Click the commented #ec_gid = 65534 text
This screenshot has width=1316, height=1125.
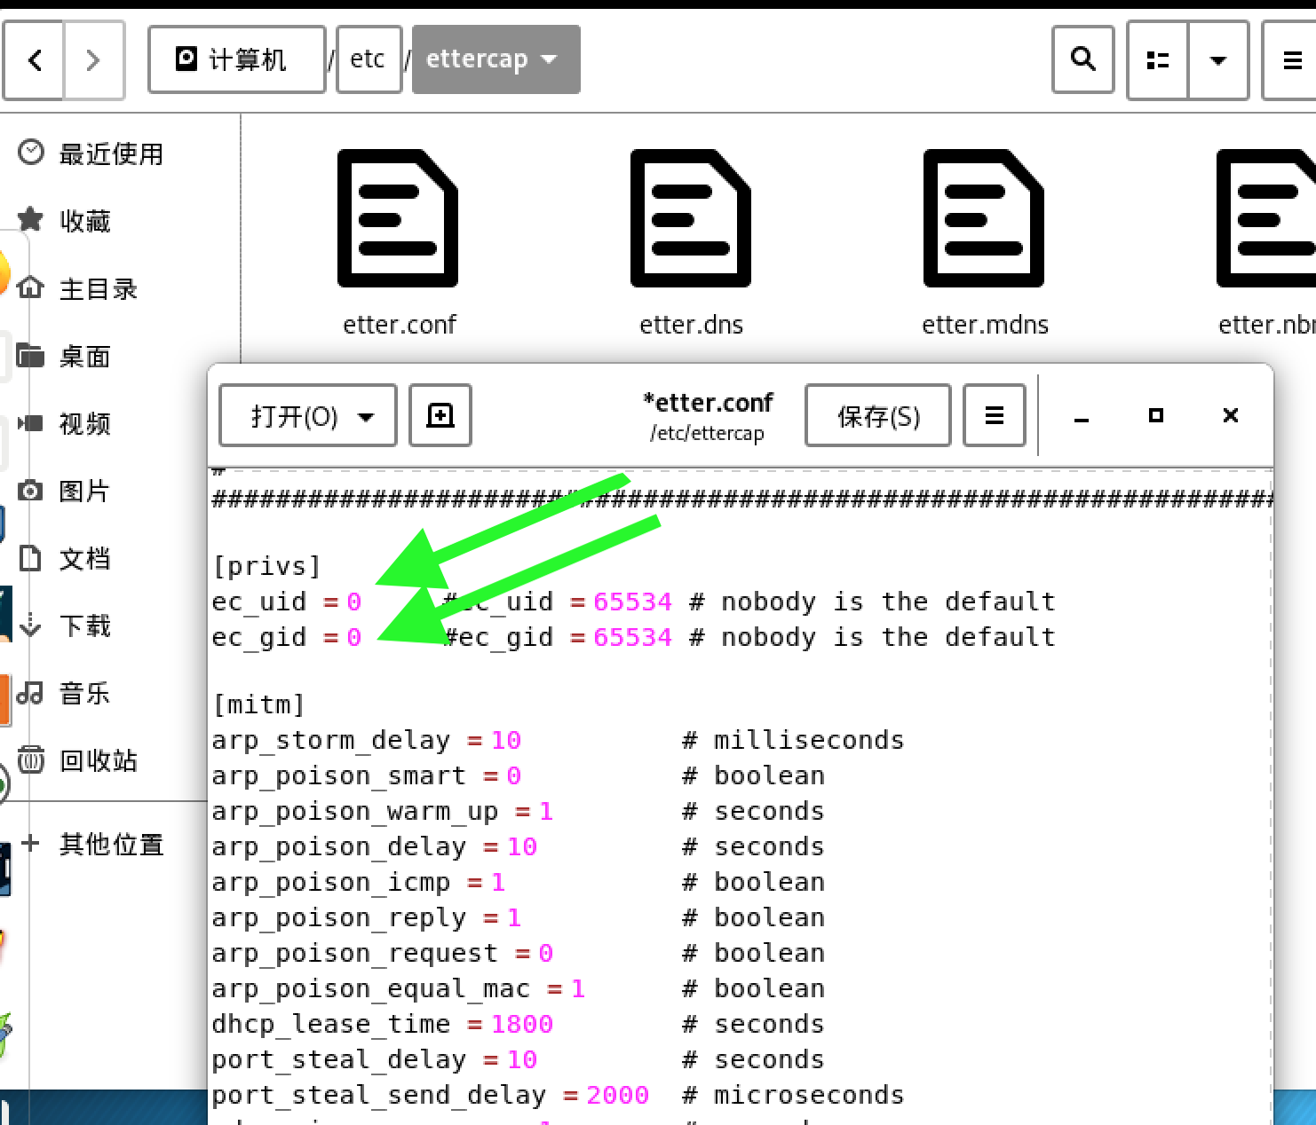pos(558,637)
